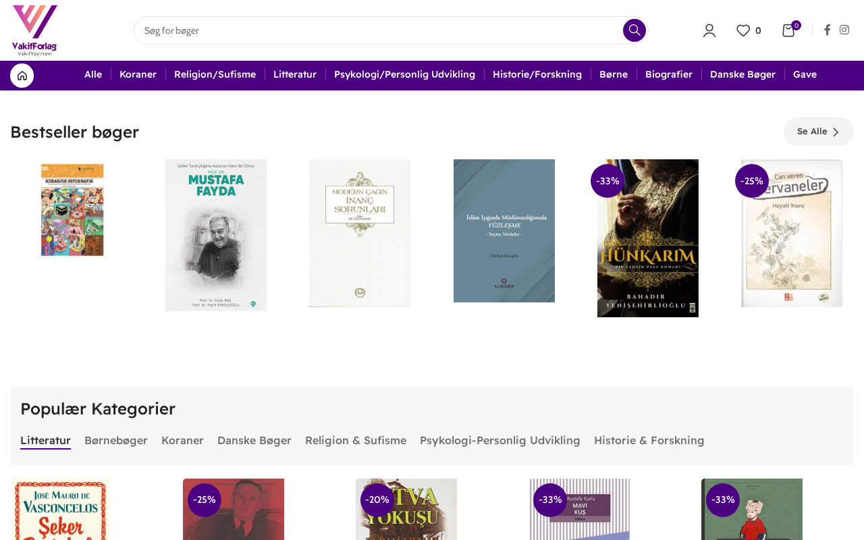
Task: Click the Se Alle button
Action: (818, 132)
